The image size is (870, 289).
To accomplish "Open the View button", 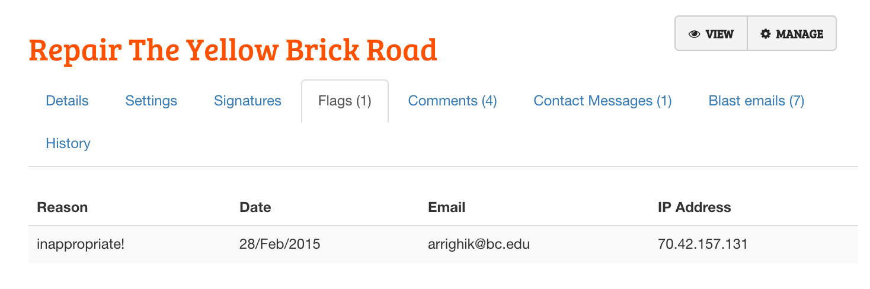I will [x=711, y=34].
